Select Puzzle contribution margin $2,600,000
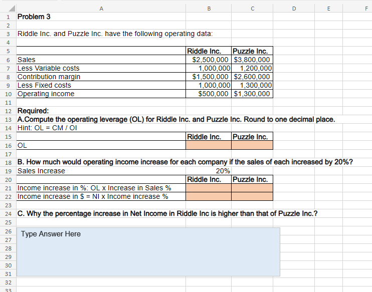Screen dimensions: 372x292 (252, 77)
